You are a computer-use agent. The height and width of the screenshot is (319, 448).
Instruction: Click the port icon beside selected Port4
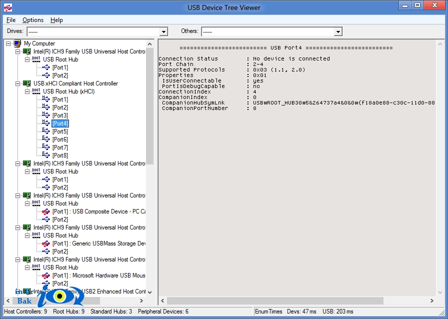[x=45, y=123]
